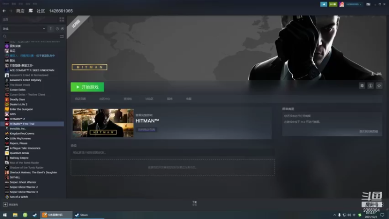This screenshot has width=389, height=219.
Task: Click the KingdomTwoCrowns icon
Action: pos(7,133)
